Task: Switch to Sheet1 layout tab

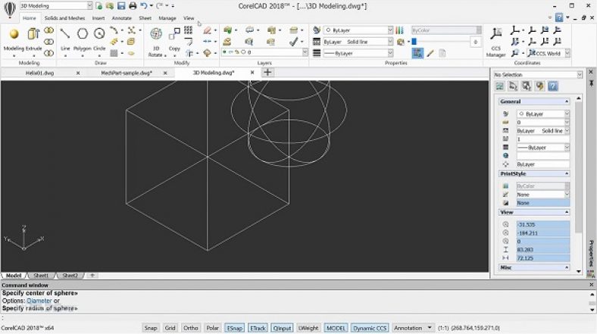Action: point(41,276)
